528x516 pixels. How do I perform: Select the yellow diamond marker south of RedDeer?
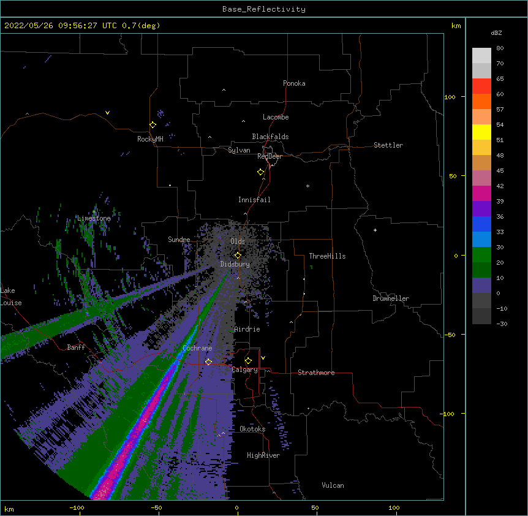[x=261, y=172]
